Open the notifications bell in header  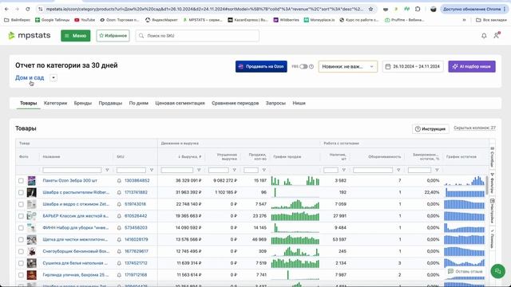click(x=484, y=36)
